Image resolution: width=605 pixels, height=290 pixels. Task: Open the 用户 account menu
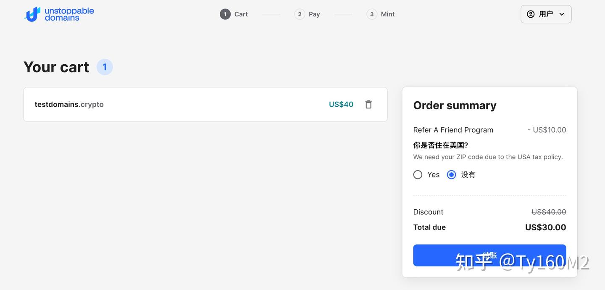(x=546, y=14)
